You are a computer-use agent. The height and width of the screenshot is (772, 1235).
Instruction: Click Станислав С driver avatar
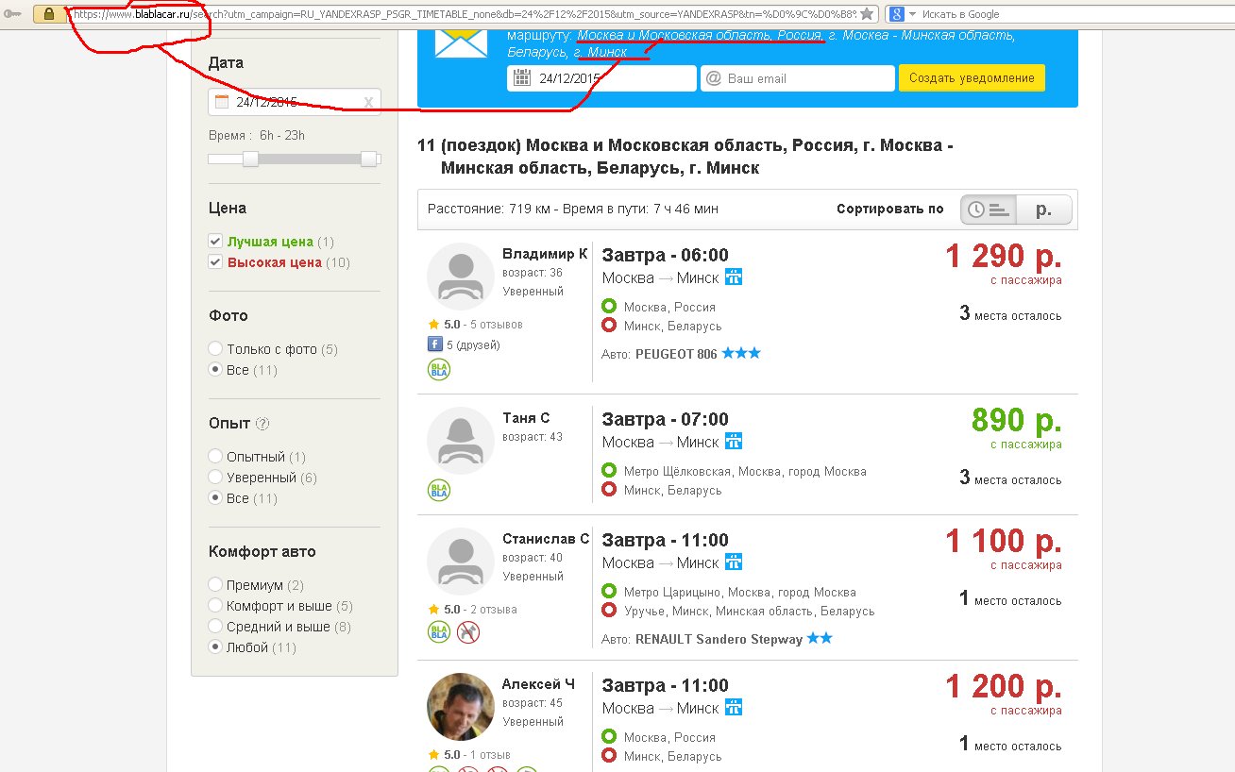(x=461, y=562)
